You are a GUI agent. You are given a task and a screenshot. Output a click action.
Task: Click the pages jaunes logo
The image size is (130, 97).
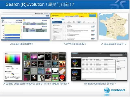click(x=55, y=16)
